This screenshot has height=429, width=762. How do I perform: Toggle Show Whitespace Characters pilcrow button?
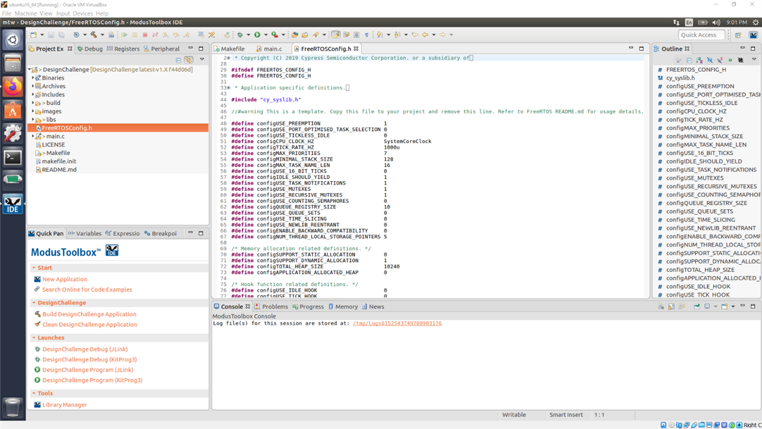point(367,35)
